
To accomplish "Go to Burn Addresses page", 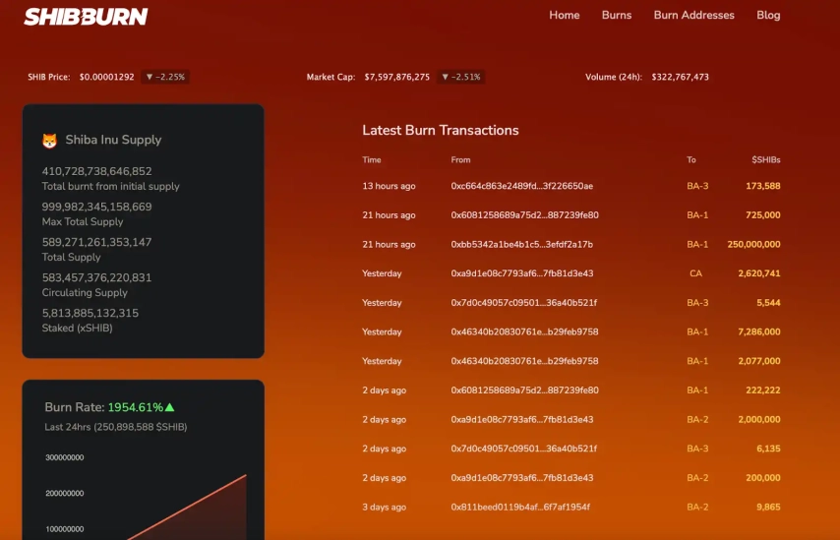I will pos(693,15).
